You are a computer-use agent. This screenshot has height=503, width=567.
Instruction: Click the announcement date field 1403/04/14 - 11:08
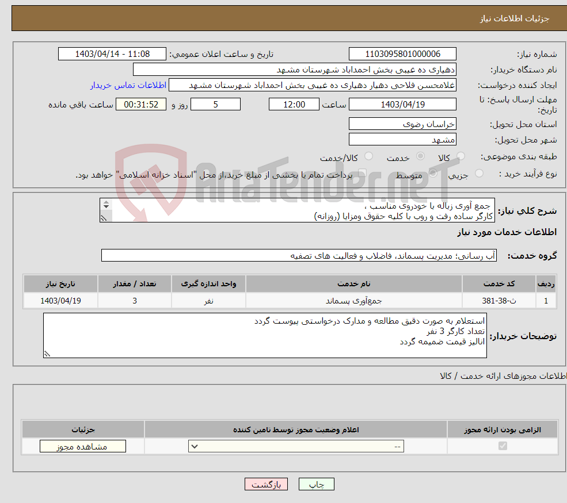click(112, 54)
